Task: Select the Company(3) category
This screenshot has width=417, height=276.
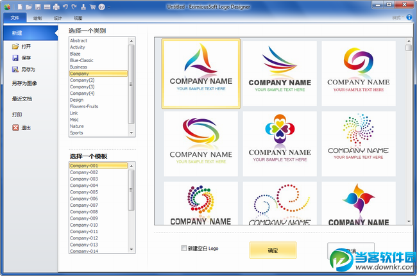Action: tap(98, 87)
